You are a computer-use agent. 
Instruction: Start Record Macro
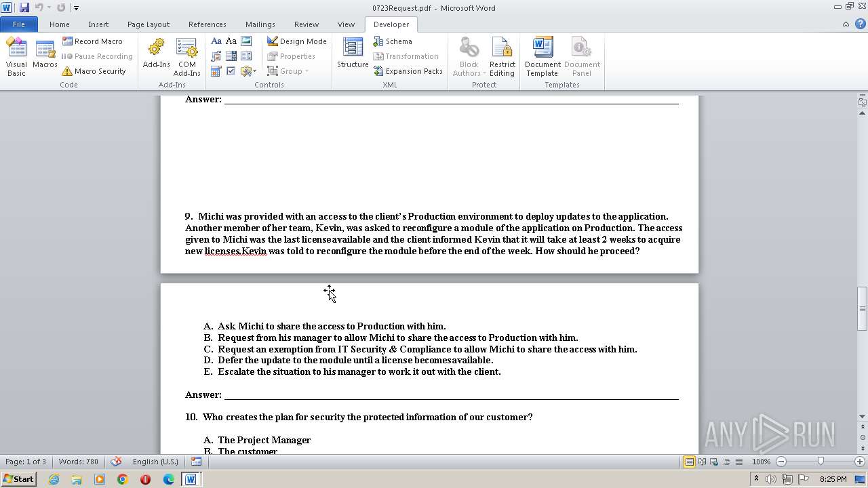point(92,41)
